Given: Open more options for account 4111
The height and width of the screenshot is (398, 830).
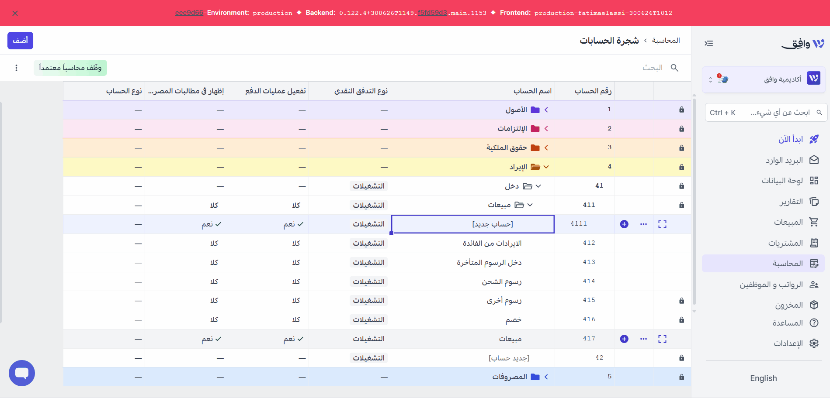Looking at the screenshot, I should tap(643, 224).
